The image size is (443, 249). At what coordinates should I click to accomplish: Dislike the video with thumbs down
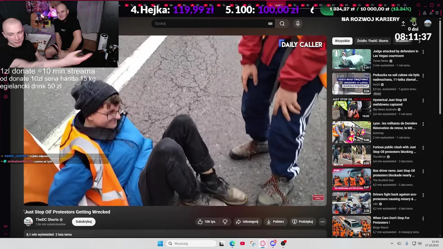[x=225, y=222]
